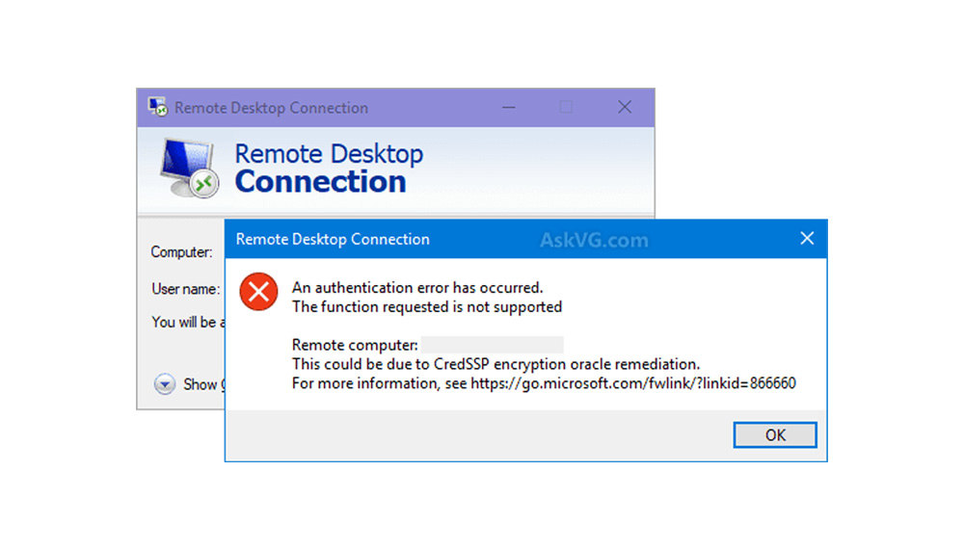The width and height of the screenshot is (964, 550).
Task: Click 'The function requested is not supported' text
Action: [x=427, y=306]
